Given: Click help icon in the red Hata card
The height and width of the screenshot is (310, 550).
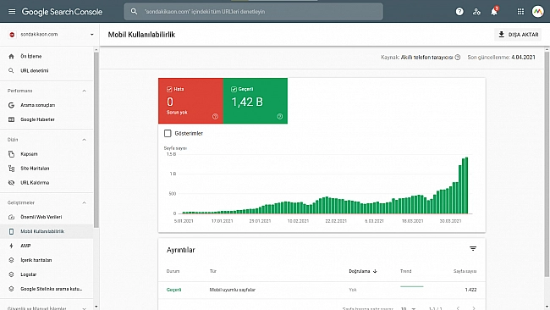Looking at the screenshot, I should tap(216, 117).
